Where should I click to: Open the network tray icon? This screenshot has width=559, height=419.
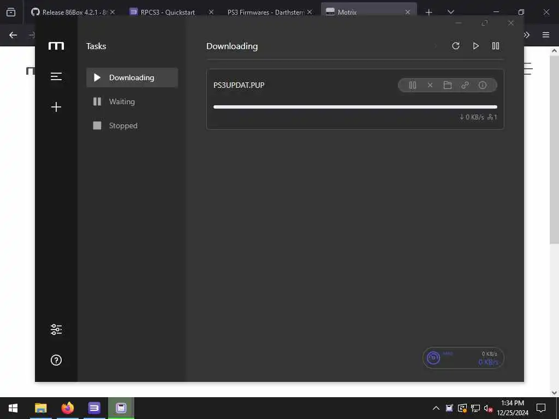[475, 408]
